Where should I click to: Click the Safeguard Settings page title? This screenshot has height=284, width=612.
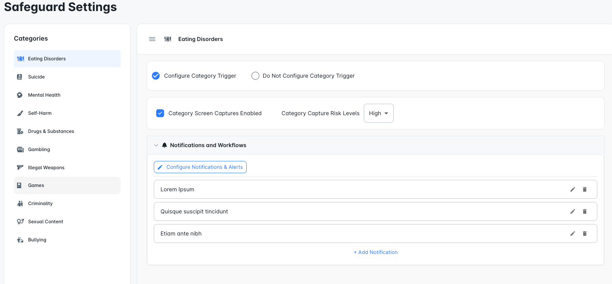(x=60, y=7)
